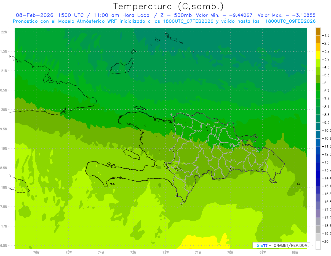Viewport: 331px width, 256px height.
Task: Select the '-12.3' legend value
Action: tap(327, 154)
